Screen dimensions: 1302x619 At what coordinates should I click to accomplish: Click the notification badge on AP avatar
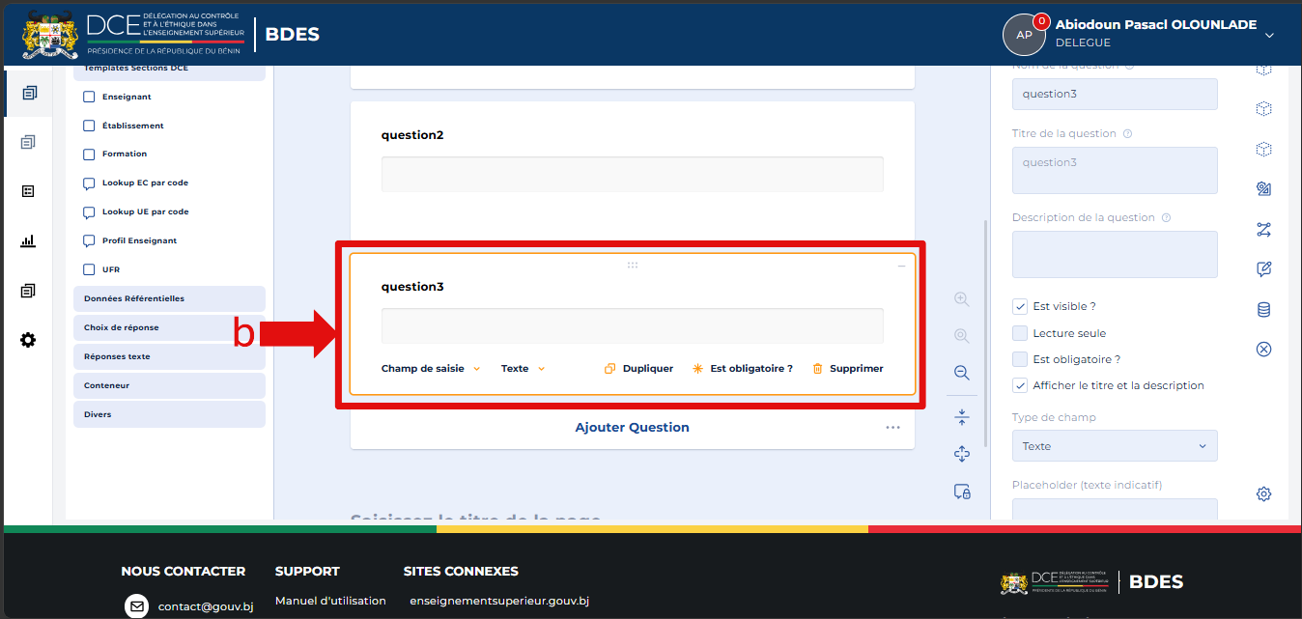coord(1041,21)
